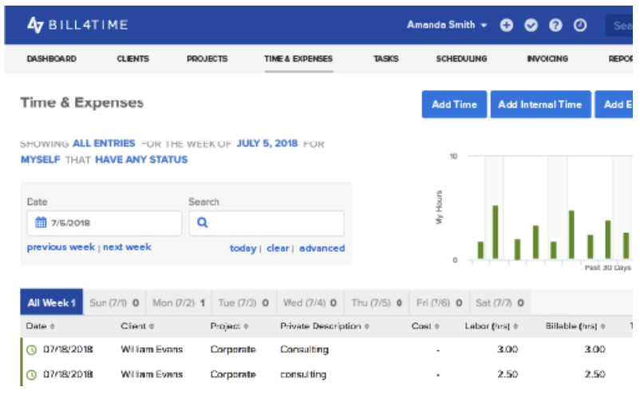Click the Bill4Time logo icon

[35, 25]
